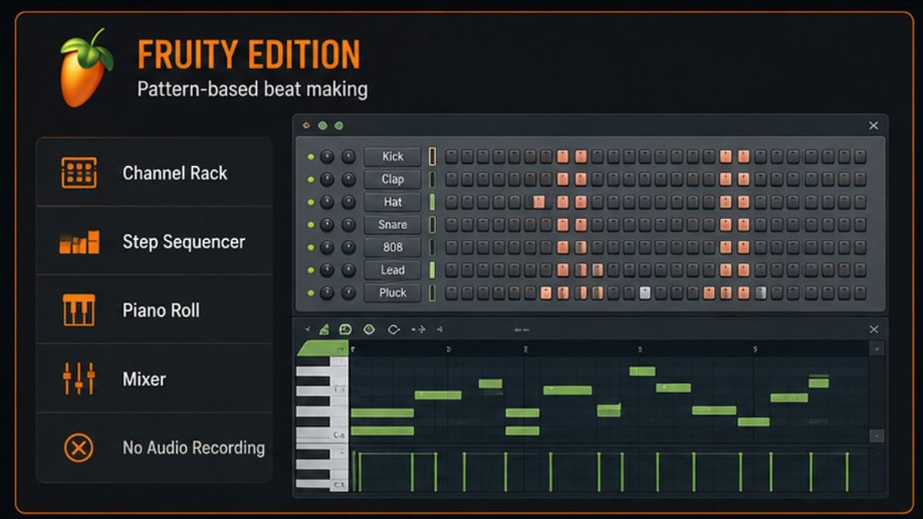Close the channel rack window
This screenshot has width=923, height=519.
[874, 125]
